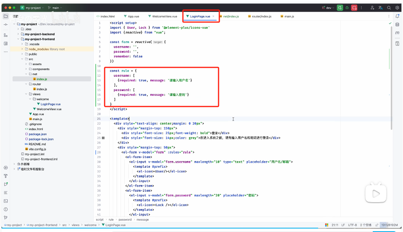Open the Build hammer tool window
This screenshot has width=403, height=232.
coord(6,176)
